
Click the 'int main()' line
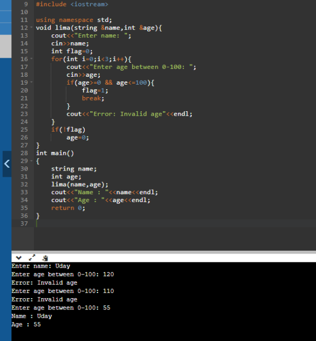click(x=55, y=153)
